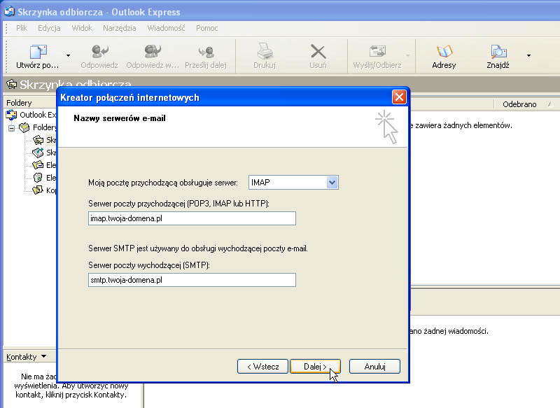Open the Edycja menu

[x=49, y=28]
